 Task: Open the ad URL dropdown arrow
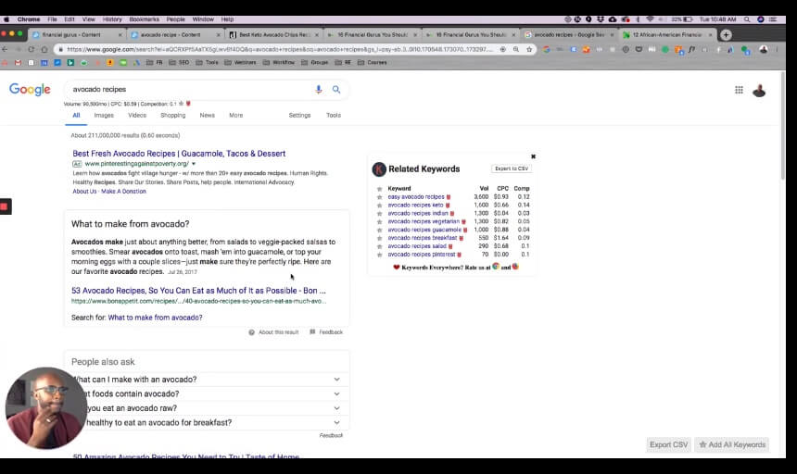194,164
